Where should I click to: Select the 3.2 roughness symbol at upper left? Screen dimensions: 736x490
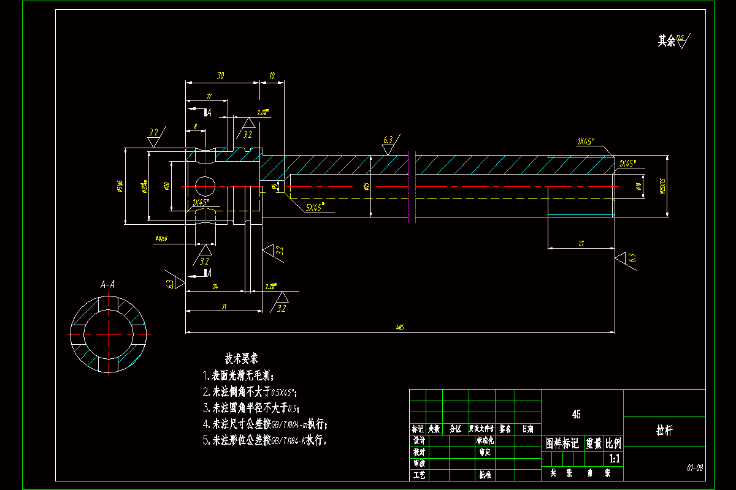153,137
